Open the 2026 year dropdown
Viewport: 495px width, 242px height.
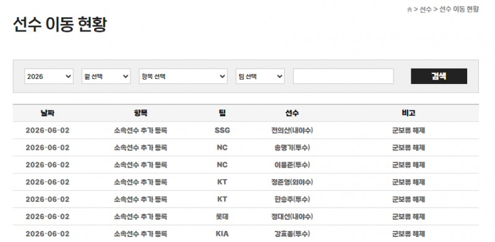coord(49,77)
